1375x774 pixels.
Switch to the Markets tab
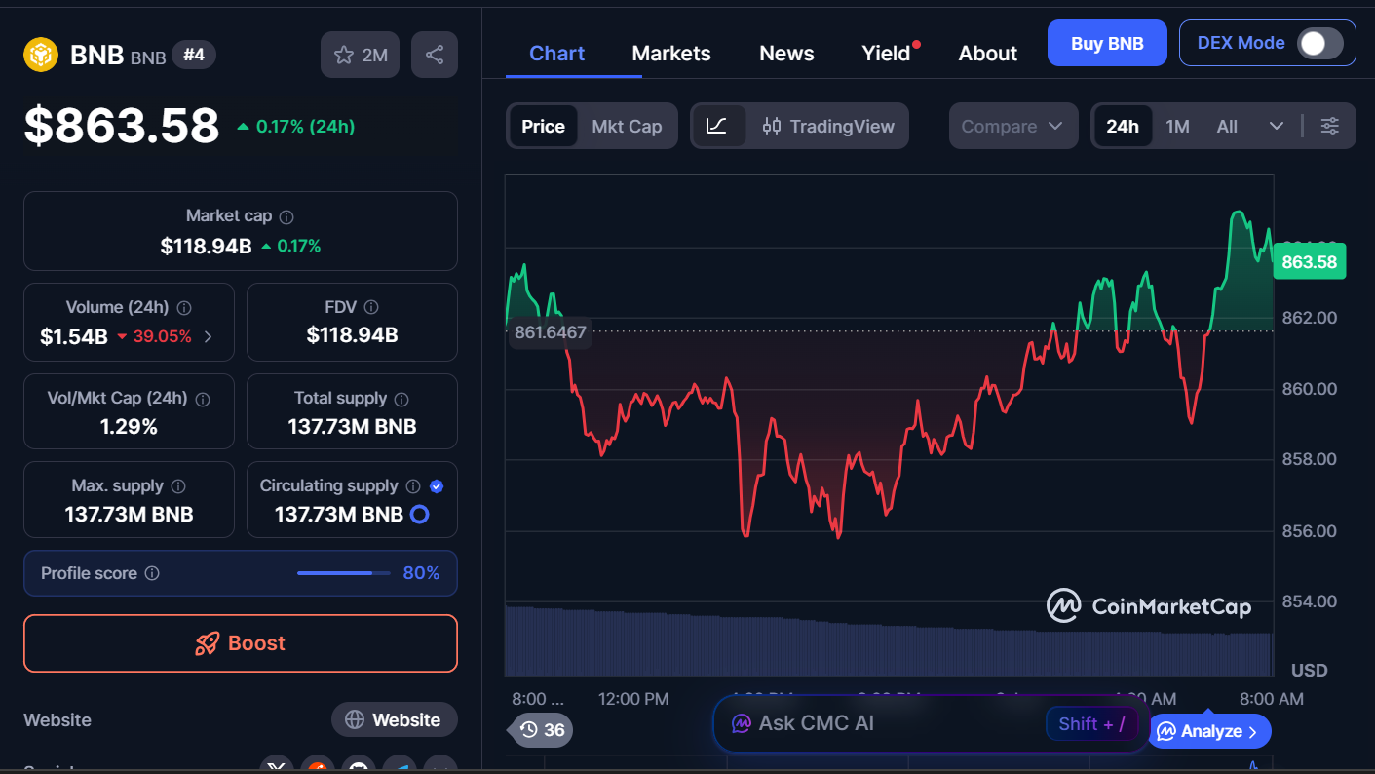click(670, 54)
